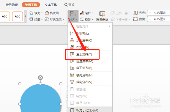The height and width of the screenshot is (112, 170).
Task: Choose 垂直居中(M) from align menu
Action: (x=90, y=61)
